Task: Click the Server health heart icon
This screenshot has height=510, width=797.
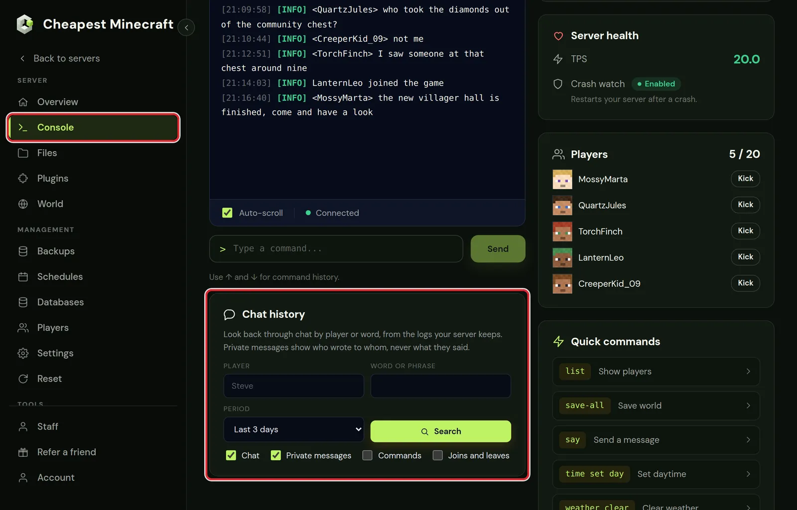Action: click(x=558, y=36)
